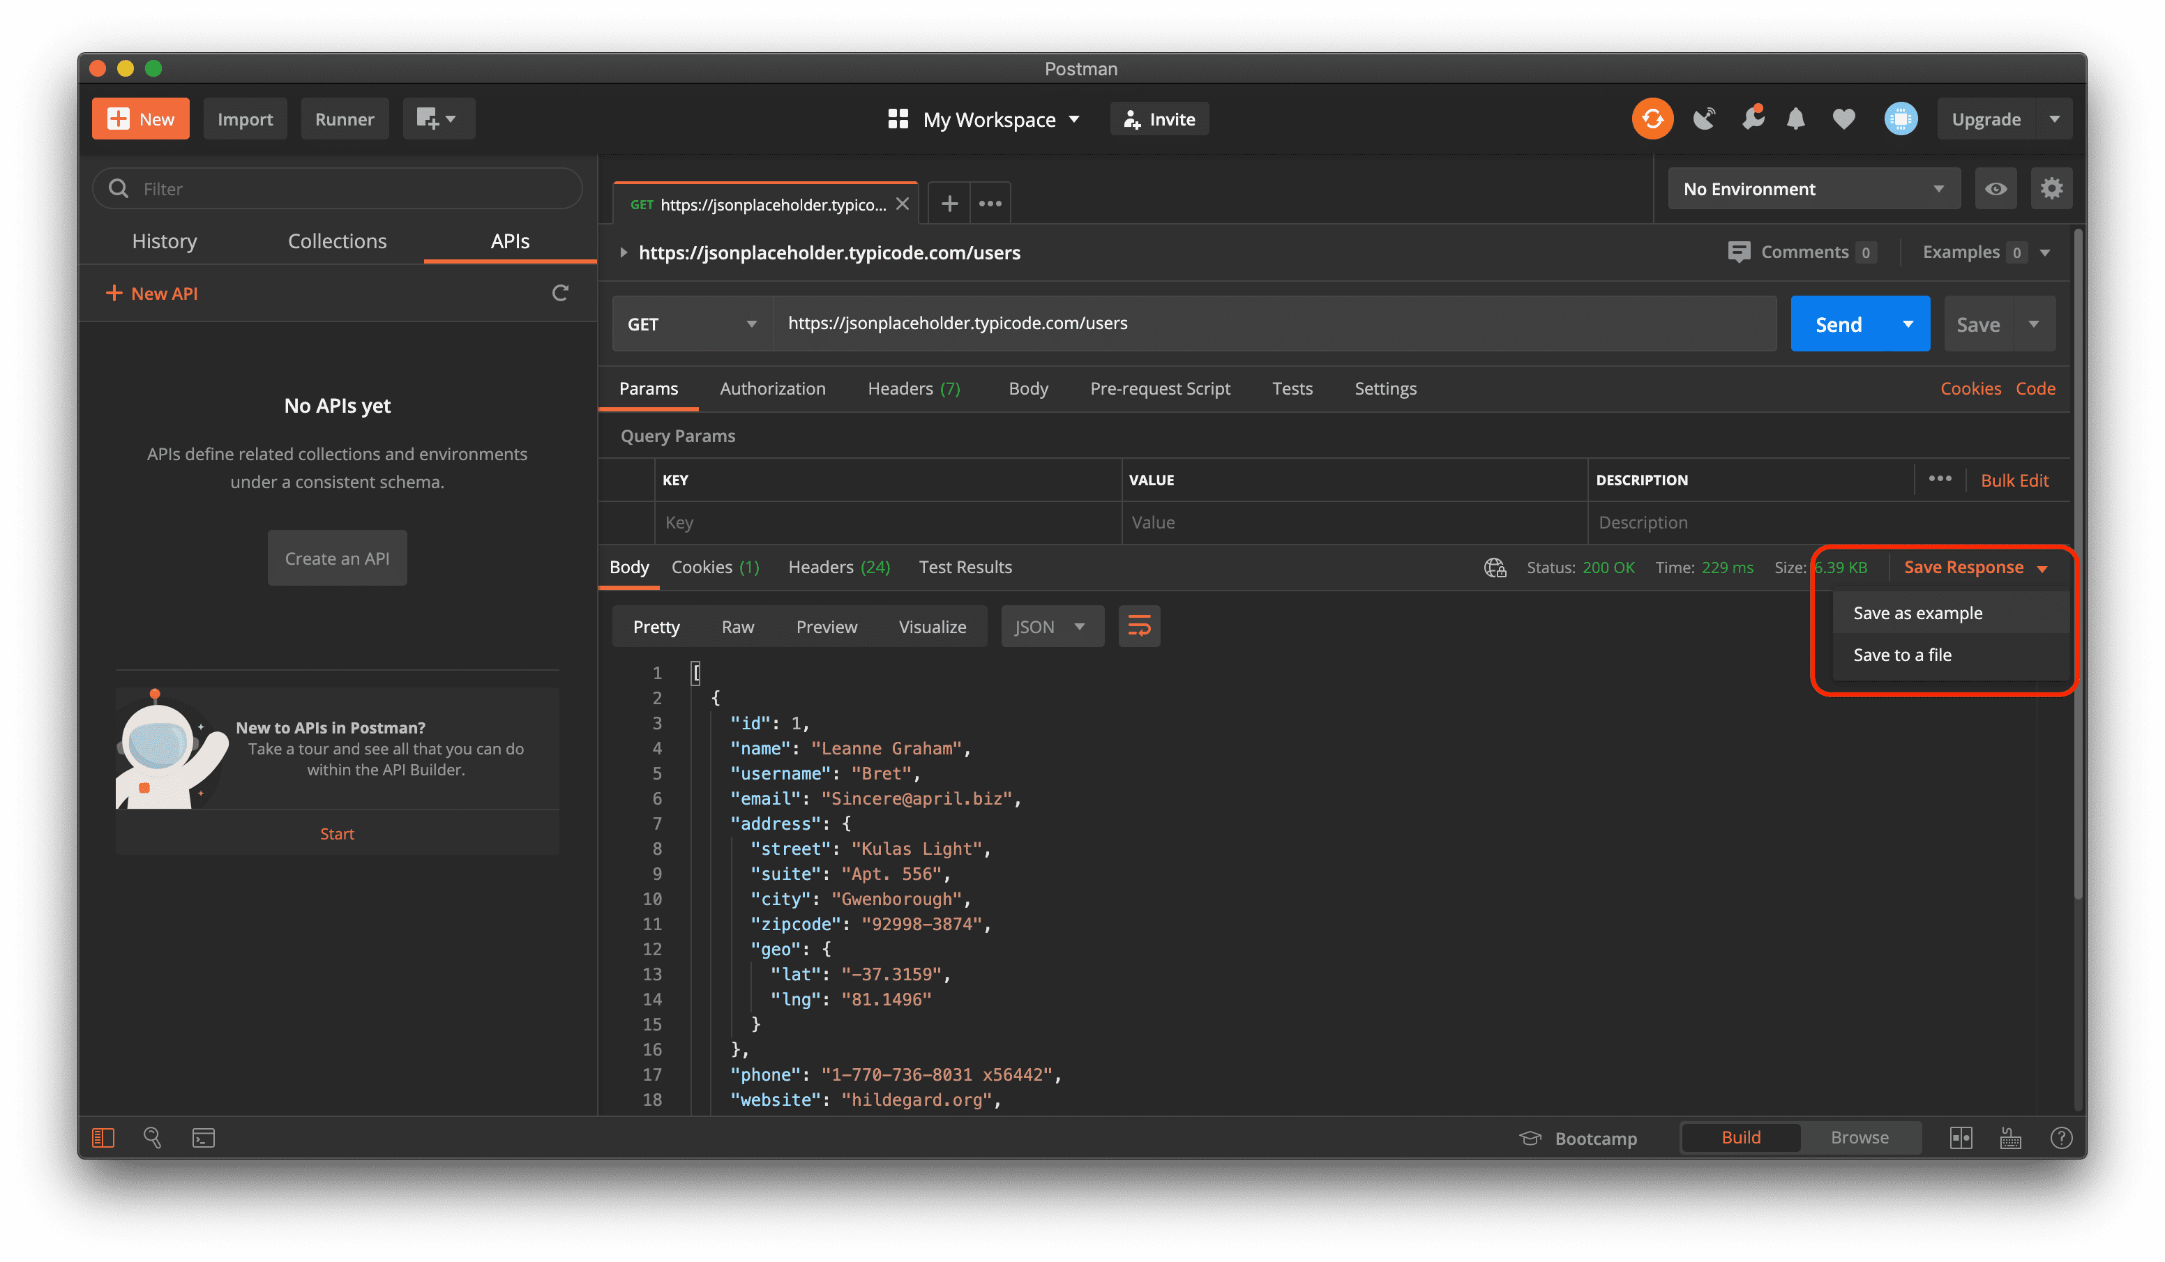Hide the sidebar using the bottom-left toggle
This screenshot has width=2165, height=1262.
coord(103,1137)
